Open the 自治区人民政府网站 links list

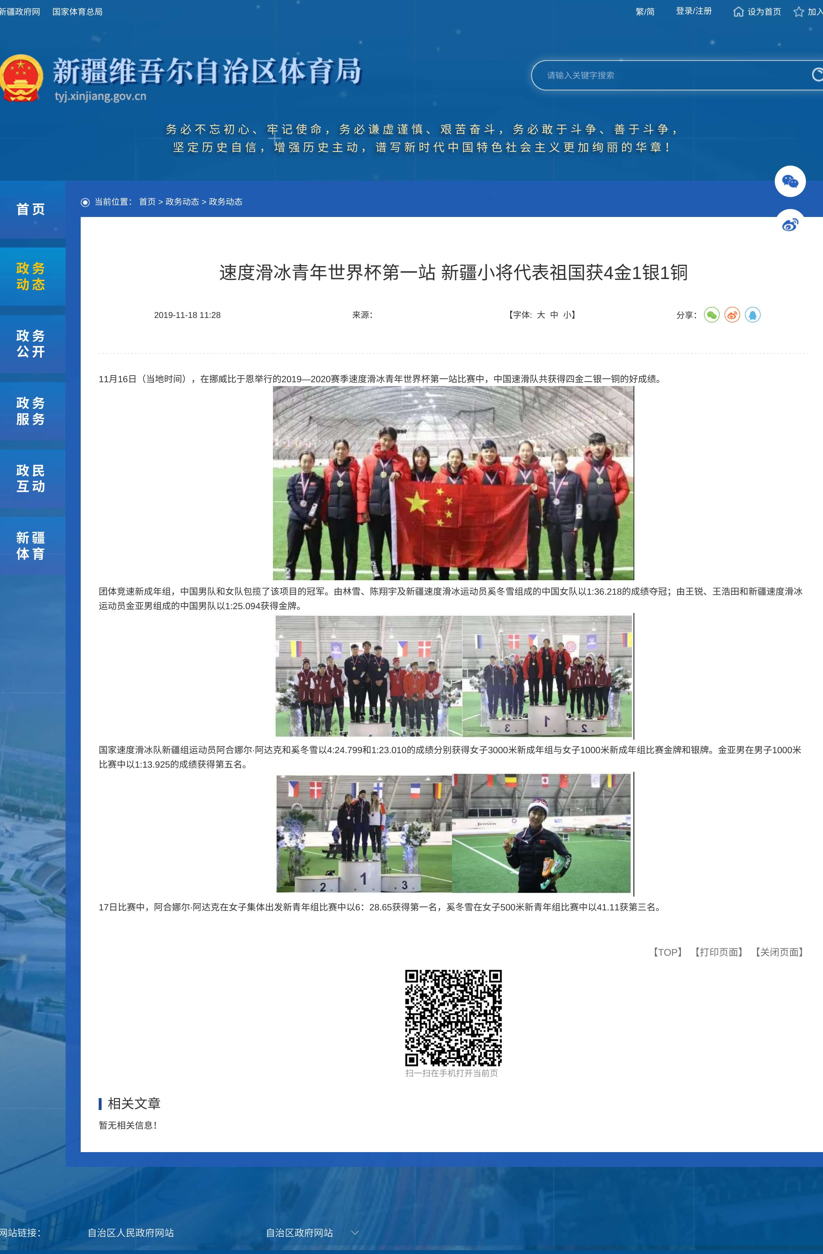(x=131, y=1232)
